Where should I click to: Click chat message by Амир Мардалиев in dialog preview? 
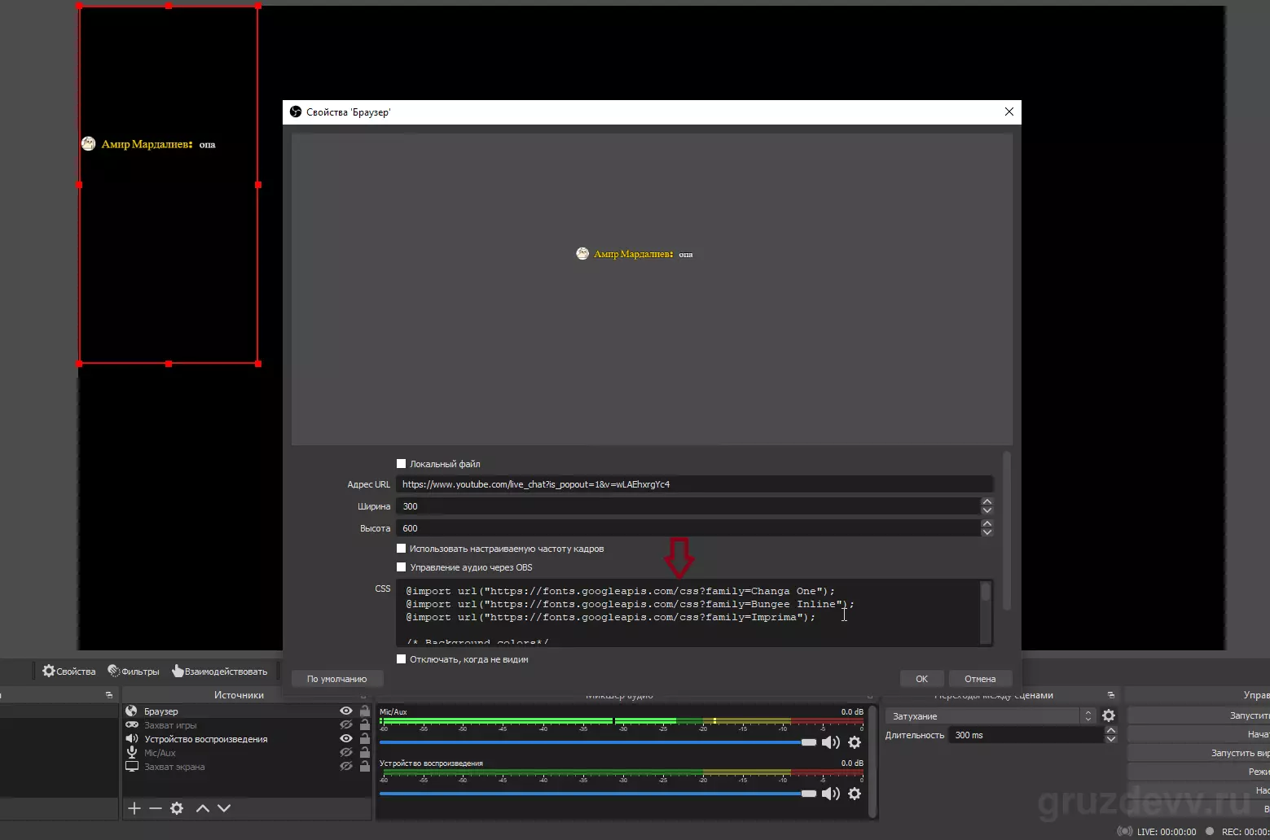tap(635, 254)
